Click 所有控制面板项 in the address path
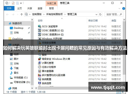This screenshot has width=130, height=94. click(x=54, y=14)
